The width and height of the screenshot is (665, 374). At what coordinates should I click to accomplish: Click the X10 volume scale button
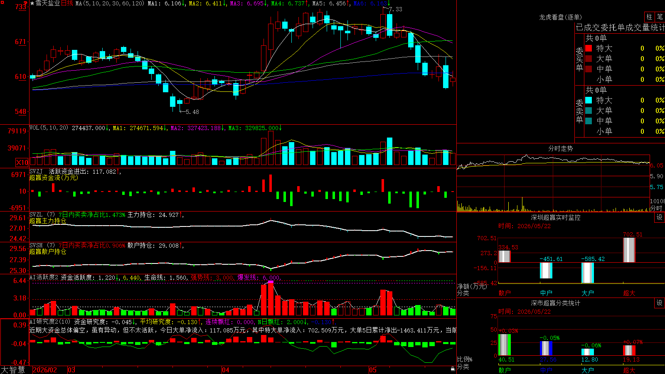(x=22, y=162)
